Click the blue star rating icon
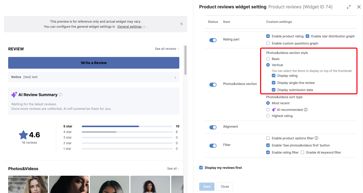Viewport: 363px width, 193px height. (23, 135)
